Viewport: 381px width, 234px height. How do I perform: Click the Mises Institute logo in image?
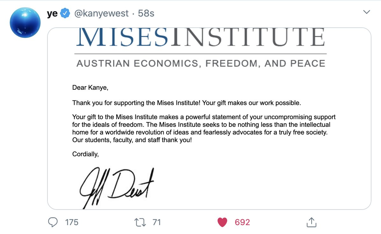coord(201,38)
